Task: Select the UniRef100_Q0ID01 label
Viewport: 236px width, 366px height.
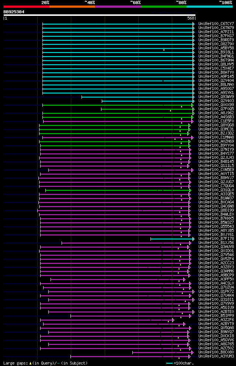Action: click(x=216, y=251)
